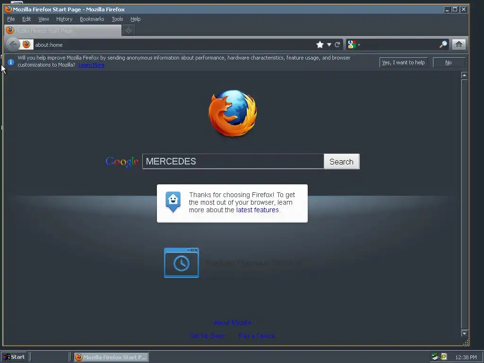Viewport: 484px width, 363px height.
Task: Select the Mozilla Firefox Start Page tab
Action: pos(63,31)
